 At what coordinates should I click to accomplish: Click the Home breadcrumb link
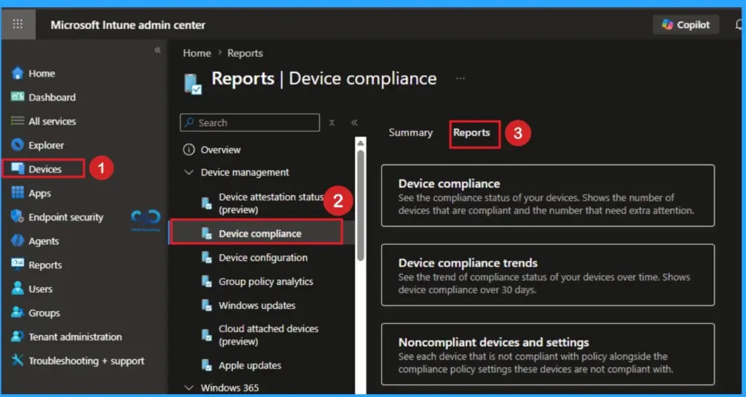(x=197, y=53)
